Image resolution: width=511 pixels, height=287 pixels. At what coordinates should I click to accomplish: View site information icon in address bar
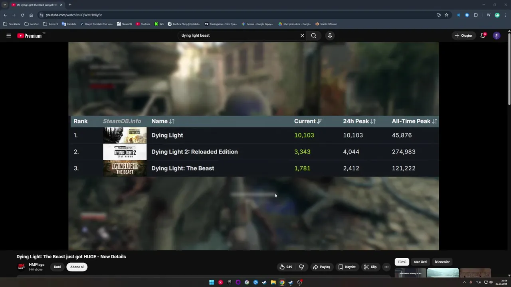[x=41, y=15]
